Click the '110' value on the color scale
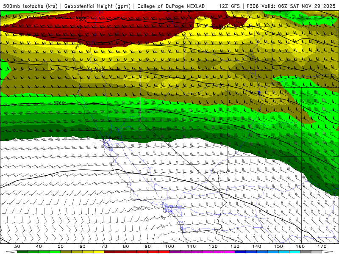Image resolution: width=339 pixels, height=254 pixels. [192, 246]
